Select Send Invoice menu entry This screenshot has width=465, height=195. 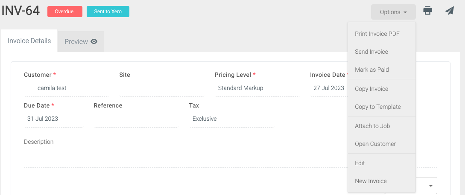(371, 52)
